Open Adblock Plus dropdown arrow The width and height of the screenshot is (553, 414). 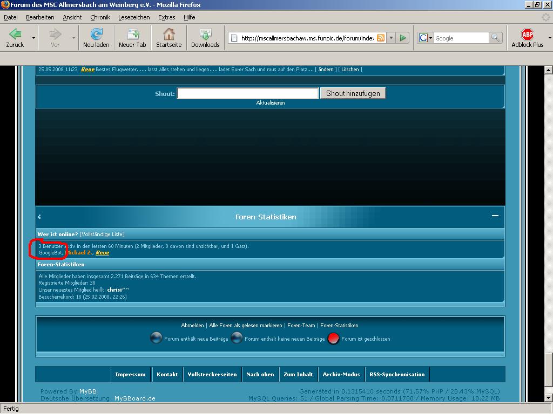point(549,38)
